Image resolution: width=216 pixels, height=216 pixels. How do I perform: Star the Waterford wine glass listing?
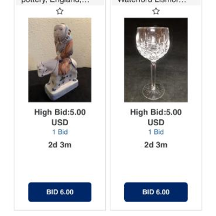[156, 11]
